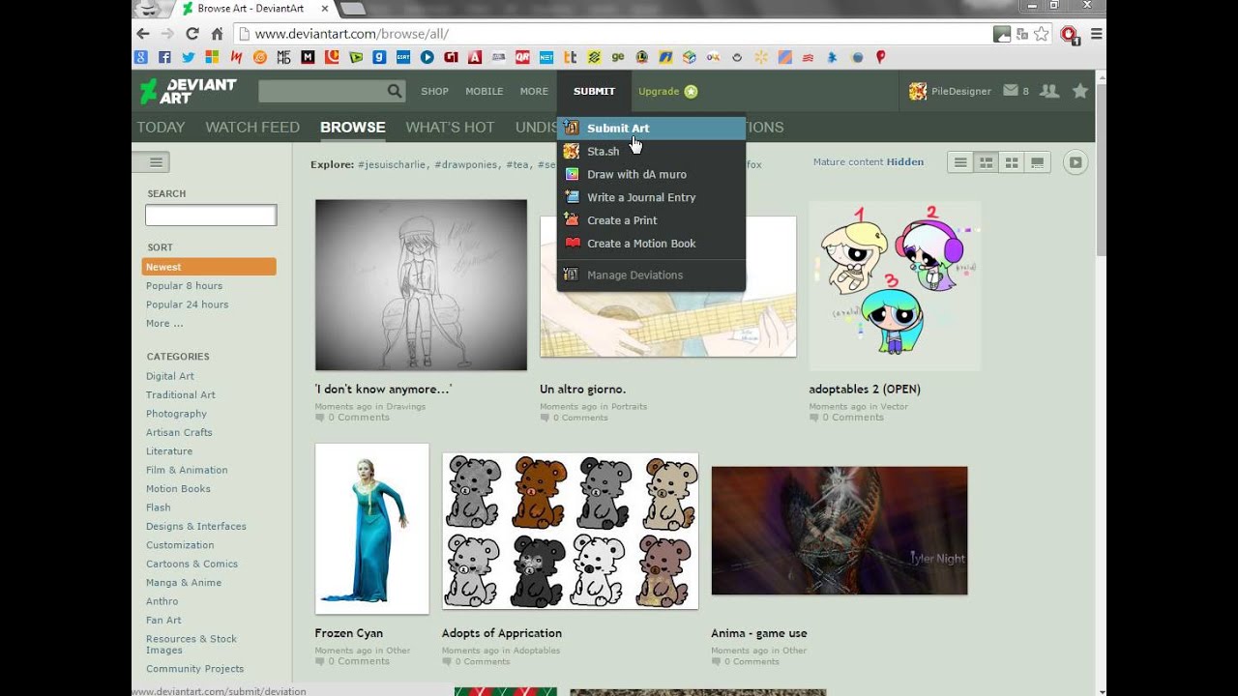This screenshot has width=1238, height=696.
Task: Open the SUBMIT dropdown menu
Action: point(594,92)
